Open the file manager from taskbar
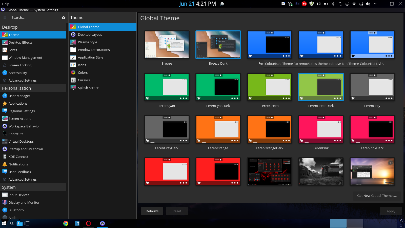The width and height of the screenshot is (405, 228). pos(19,223)
